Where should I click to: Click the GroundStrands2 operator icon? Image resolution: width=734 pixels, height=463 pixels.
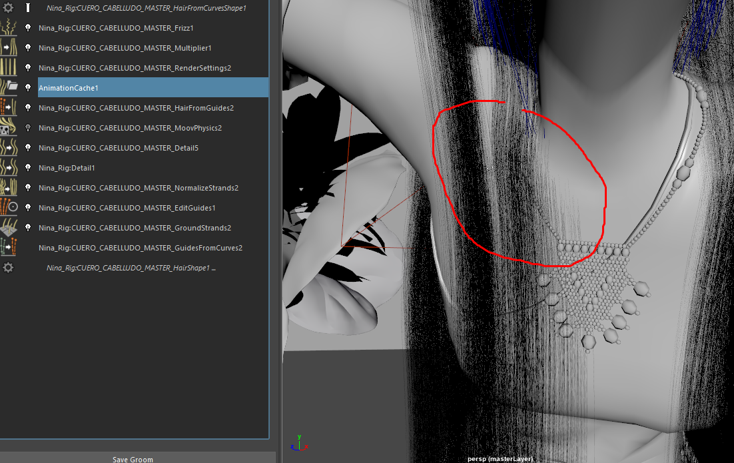click(9, 227)
